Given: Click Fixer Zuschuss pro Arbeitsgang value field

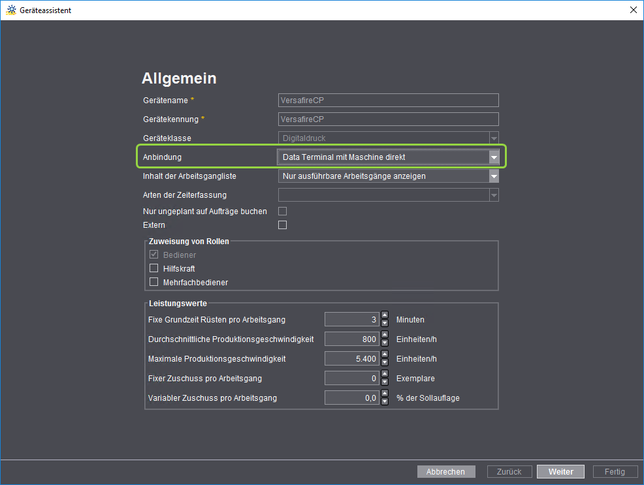Looking at the screenshot, I should click(x=351, y=378).
